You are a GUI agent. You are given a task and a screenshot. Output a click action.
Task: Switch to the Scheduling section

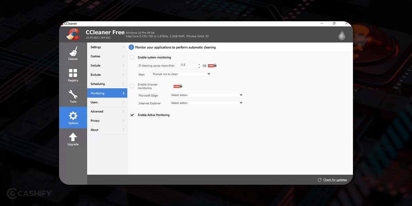point(106,84)
